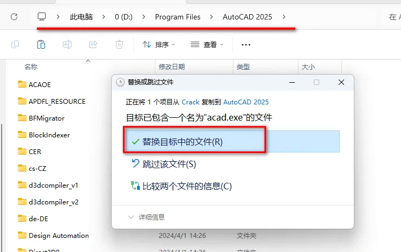Open the Crack source link in dialog
The width and height of the screenshot is (401, 252).
191,102
